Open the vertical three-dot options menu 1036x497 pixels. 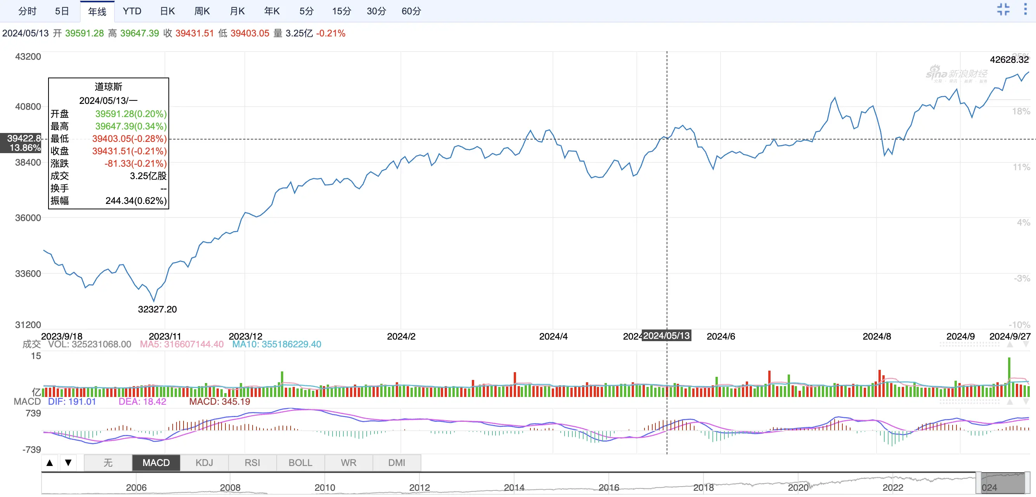[1025, 9]
